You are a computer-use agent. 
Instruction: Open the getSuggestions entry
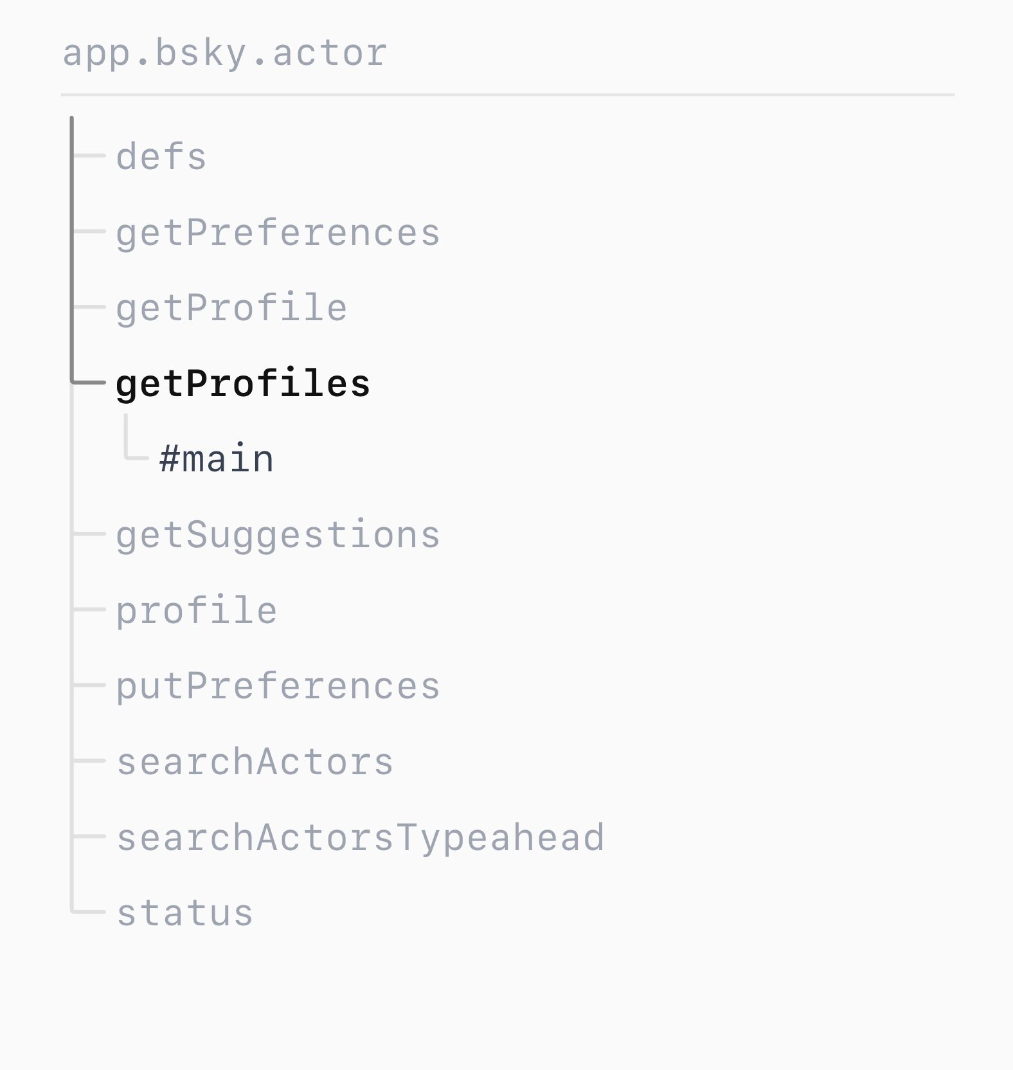tap(278, 535)
